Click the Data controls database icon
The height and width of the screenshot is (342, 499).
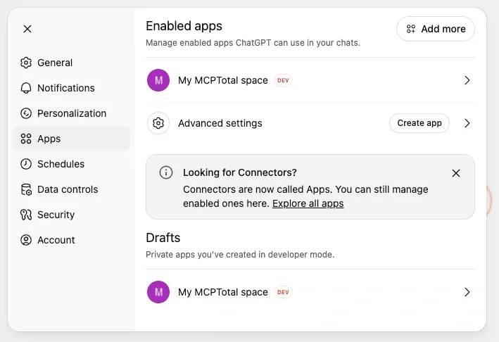(26, 189)
